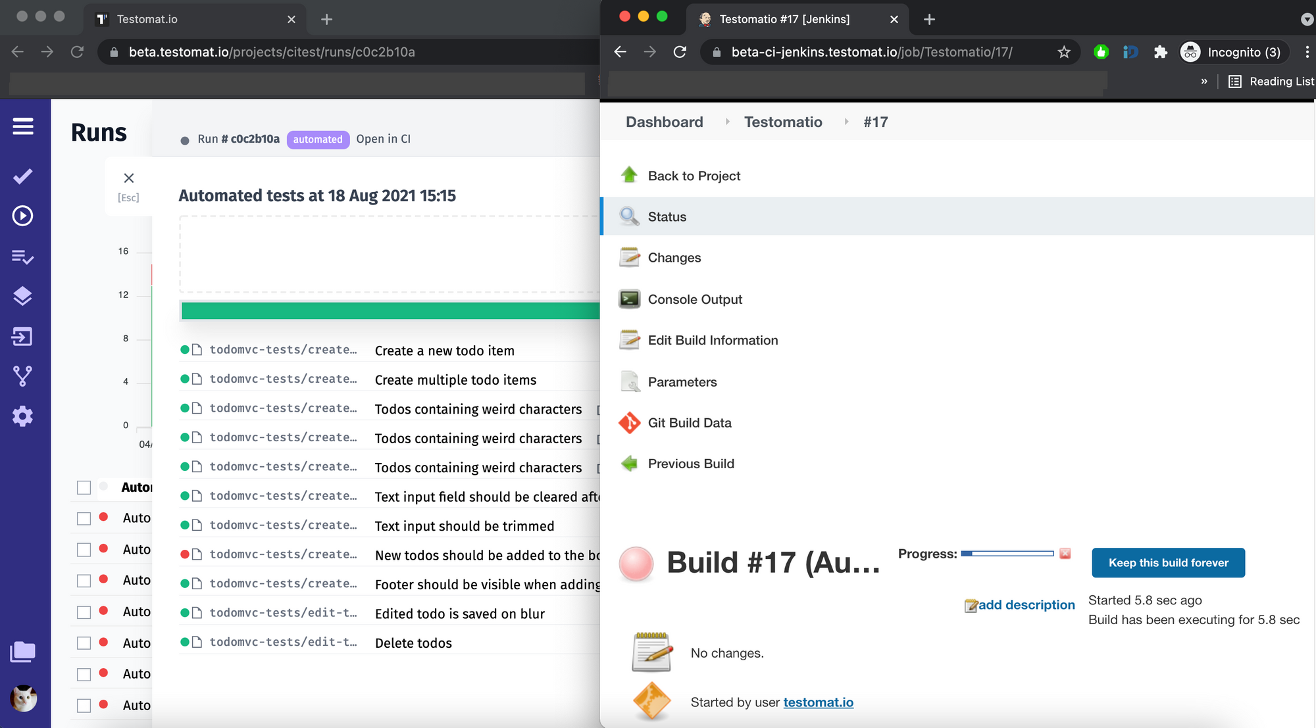
Task: Click the Back to Project up-arrow icon
Action: 630,175
